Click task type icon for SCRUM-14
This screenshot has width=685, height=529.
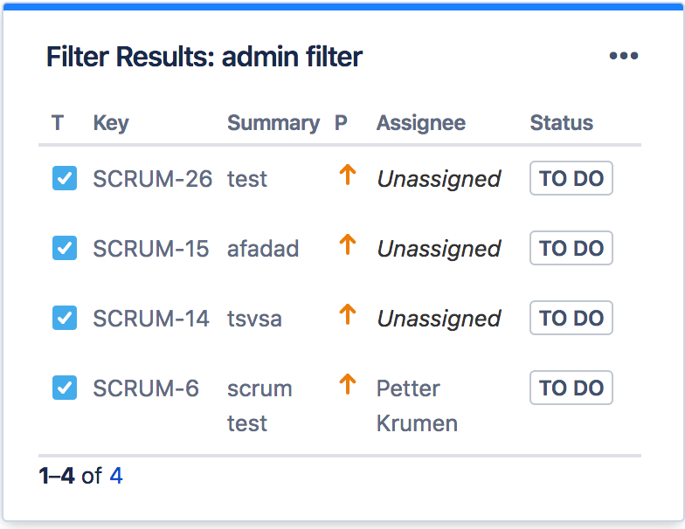65,318
